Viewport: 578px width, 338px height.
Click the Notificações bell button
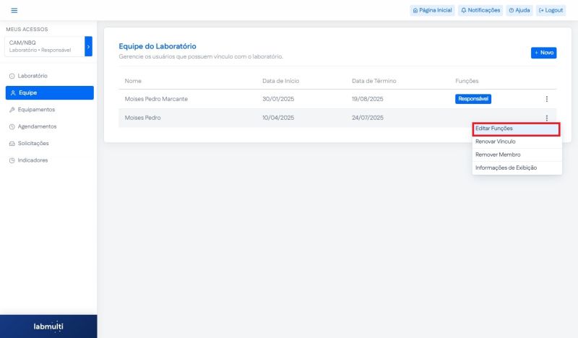pos(480,10)
